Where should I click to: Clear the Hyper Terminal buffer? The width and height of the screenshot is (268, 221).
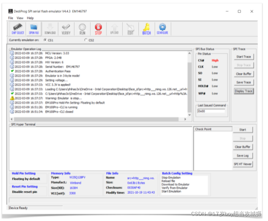click(x=243, y=147)
